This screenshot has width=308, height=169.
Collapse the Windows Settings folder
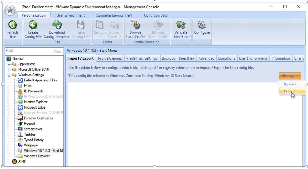[9, 75]
